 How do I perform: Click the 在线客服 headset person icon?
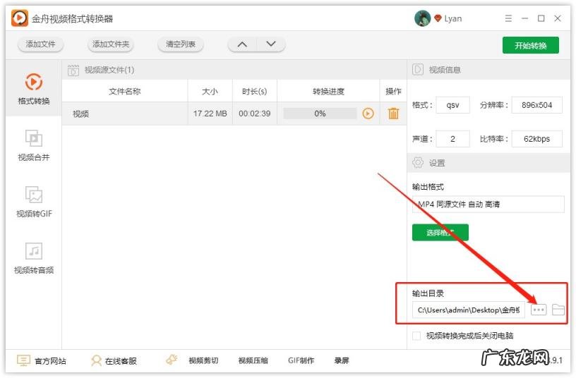tap(96, 361)
